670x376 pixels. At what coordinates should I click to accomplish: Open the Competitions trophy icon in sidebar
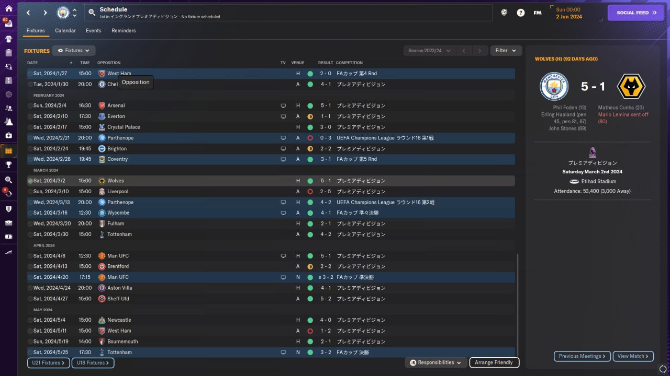click(8, 164)
